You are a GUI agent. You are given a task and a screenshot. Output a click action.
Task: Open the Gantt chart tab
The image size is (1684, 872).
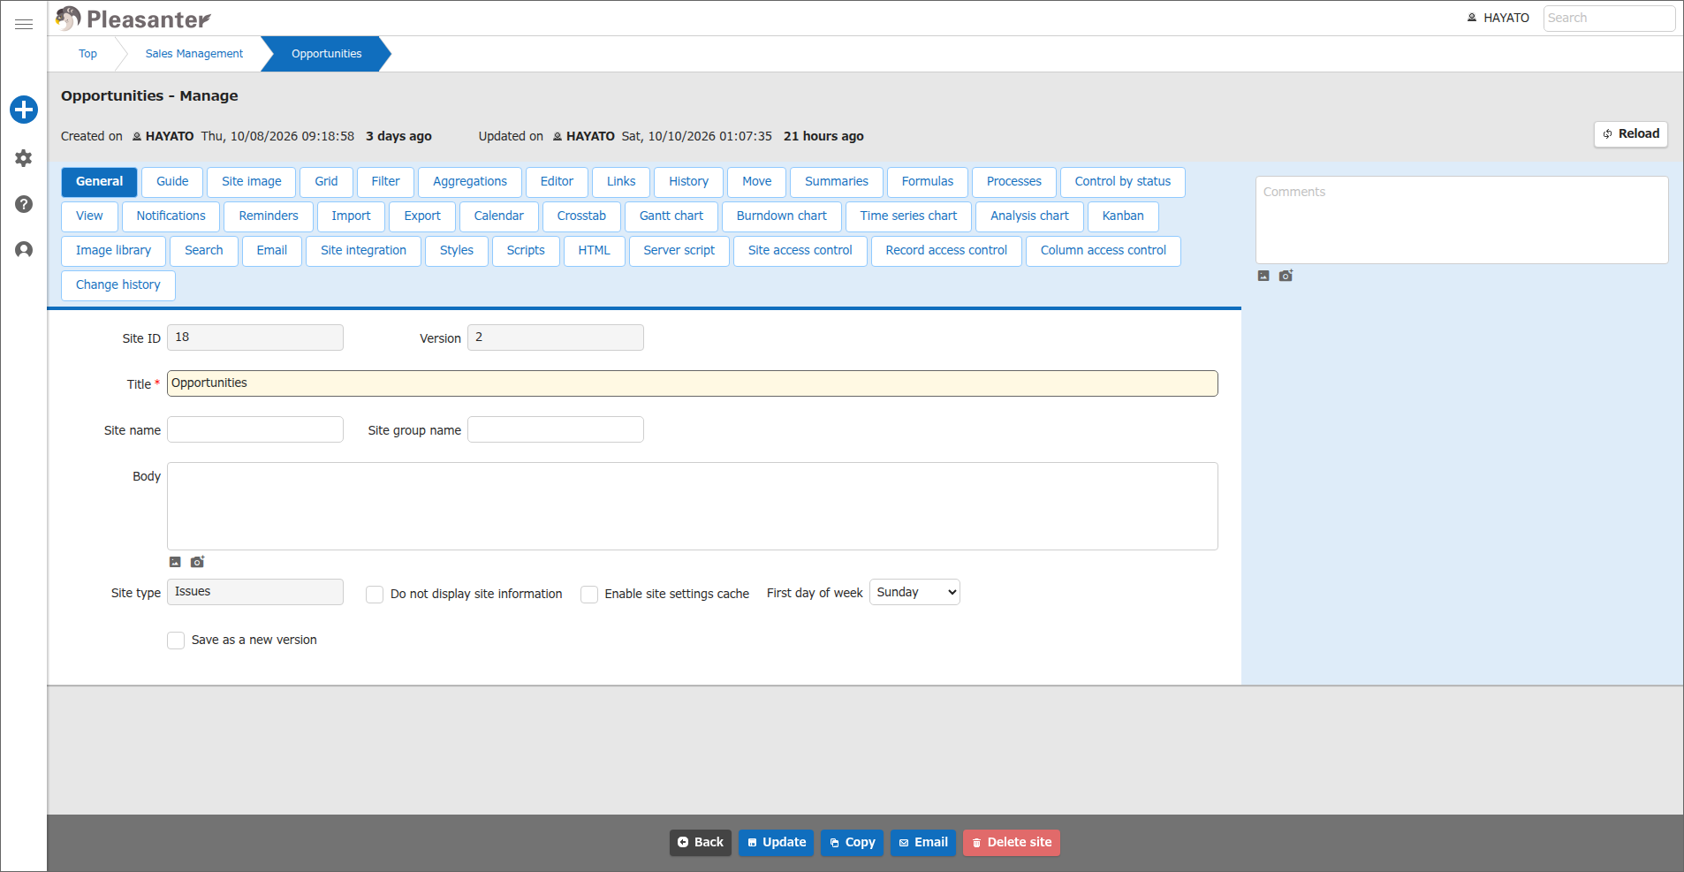[671, 216]
